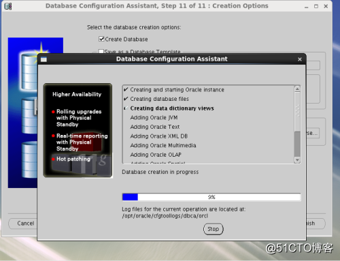This screenshot has height=261, width=340.
Task: Click 'Database creation in progress' status text
Action: tap(160, 172)
